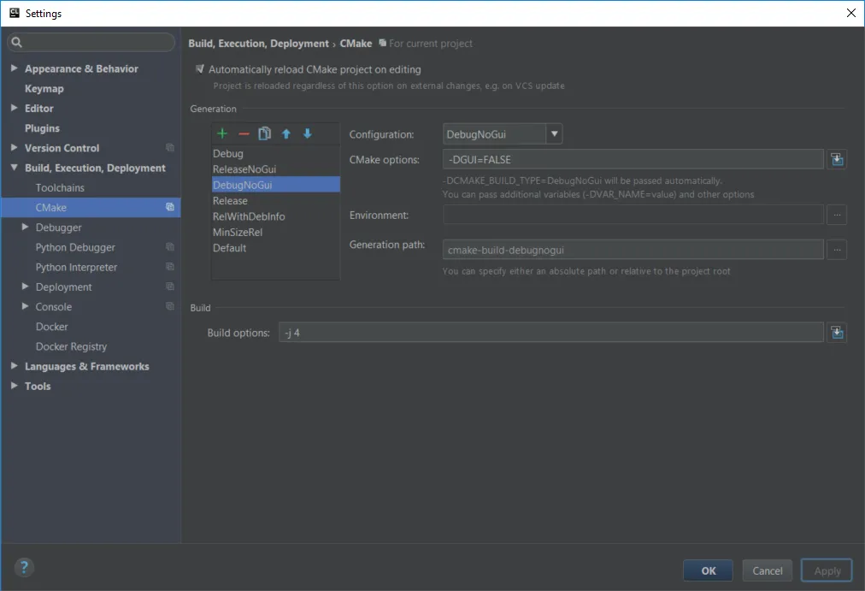865x591 pixels.
Task: Expand the Debugger subsection arrow
Action: coord(25,227)
